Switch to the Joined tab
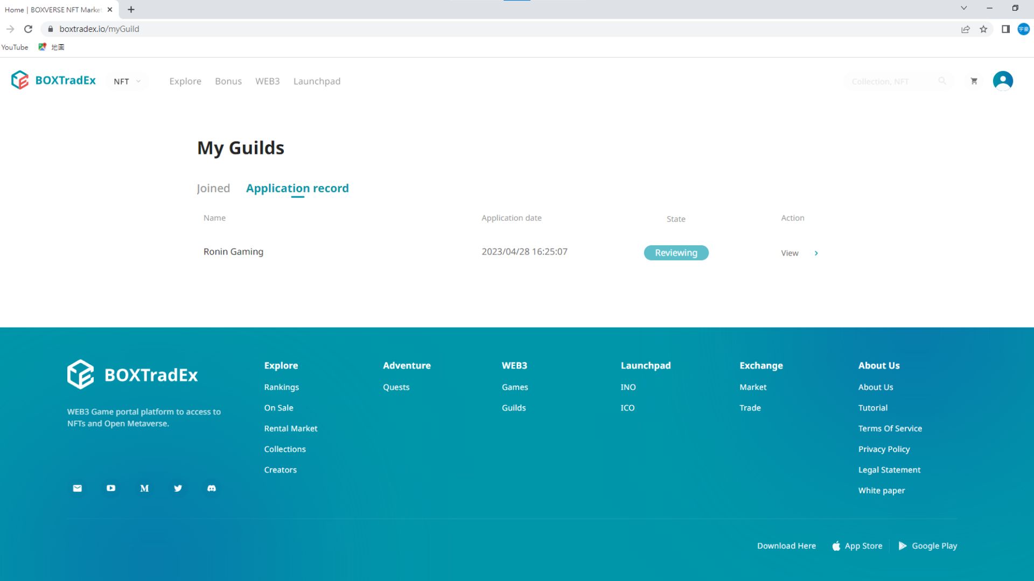Viewport: 1034px width, 581px height. tap(213, 188)
